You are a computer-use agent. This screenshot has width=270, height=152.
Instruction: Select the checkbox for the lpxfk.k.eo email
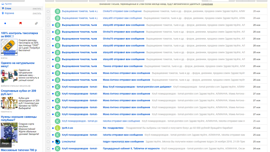point(48,128)
